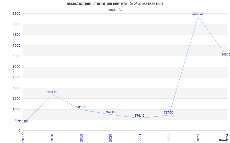The image size is (230, 143).
Task: Click the 3500 y-axis value
Action: pos(16,56)
